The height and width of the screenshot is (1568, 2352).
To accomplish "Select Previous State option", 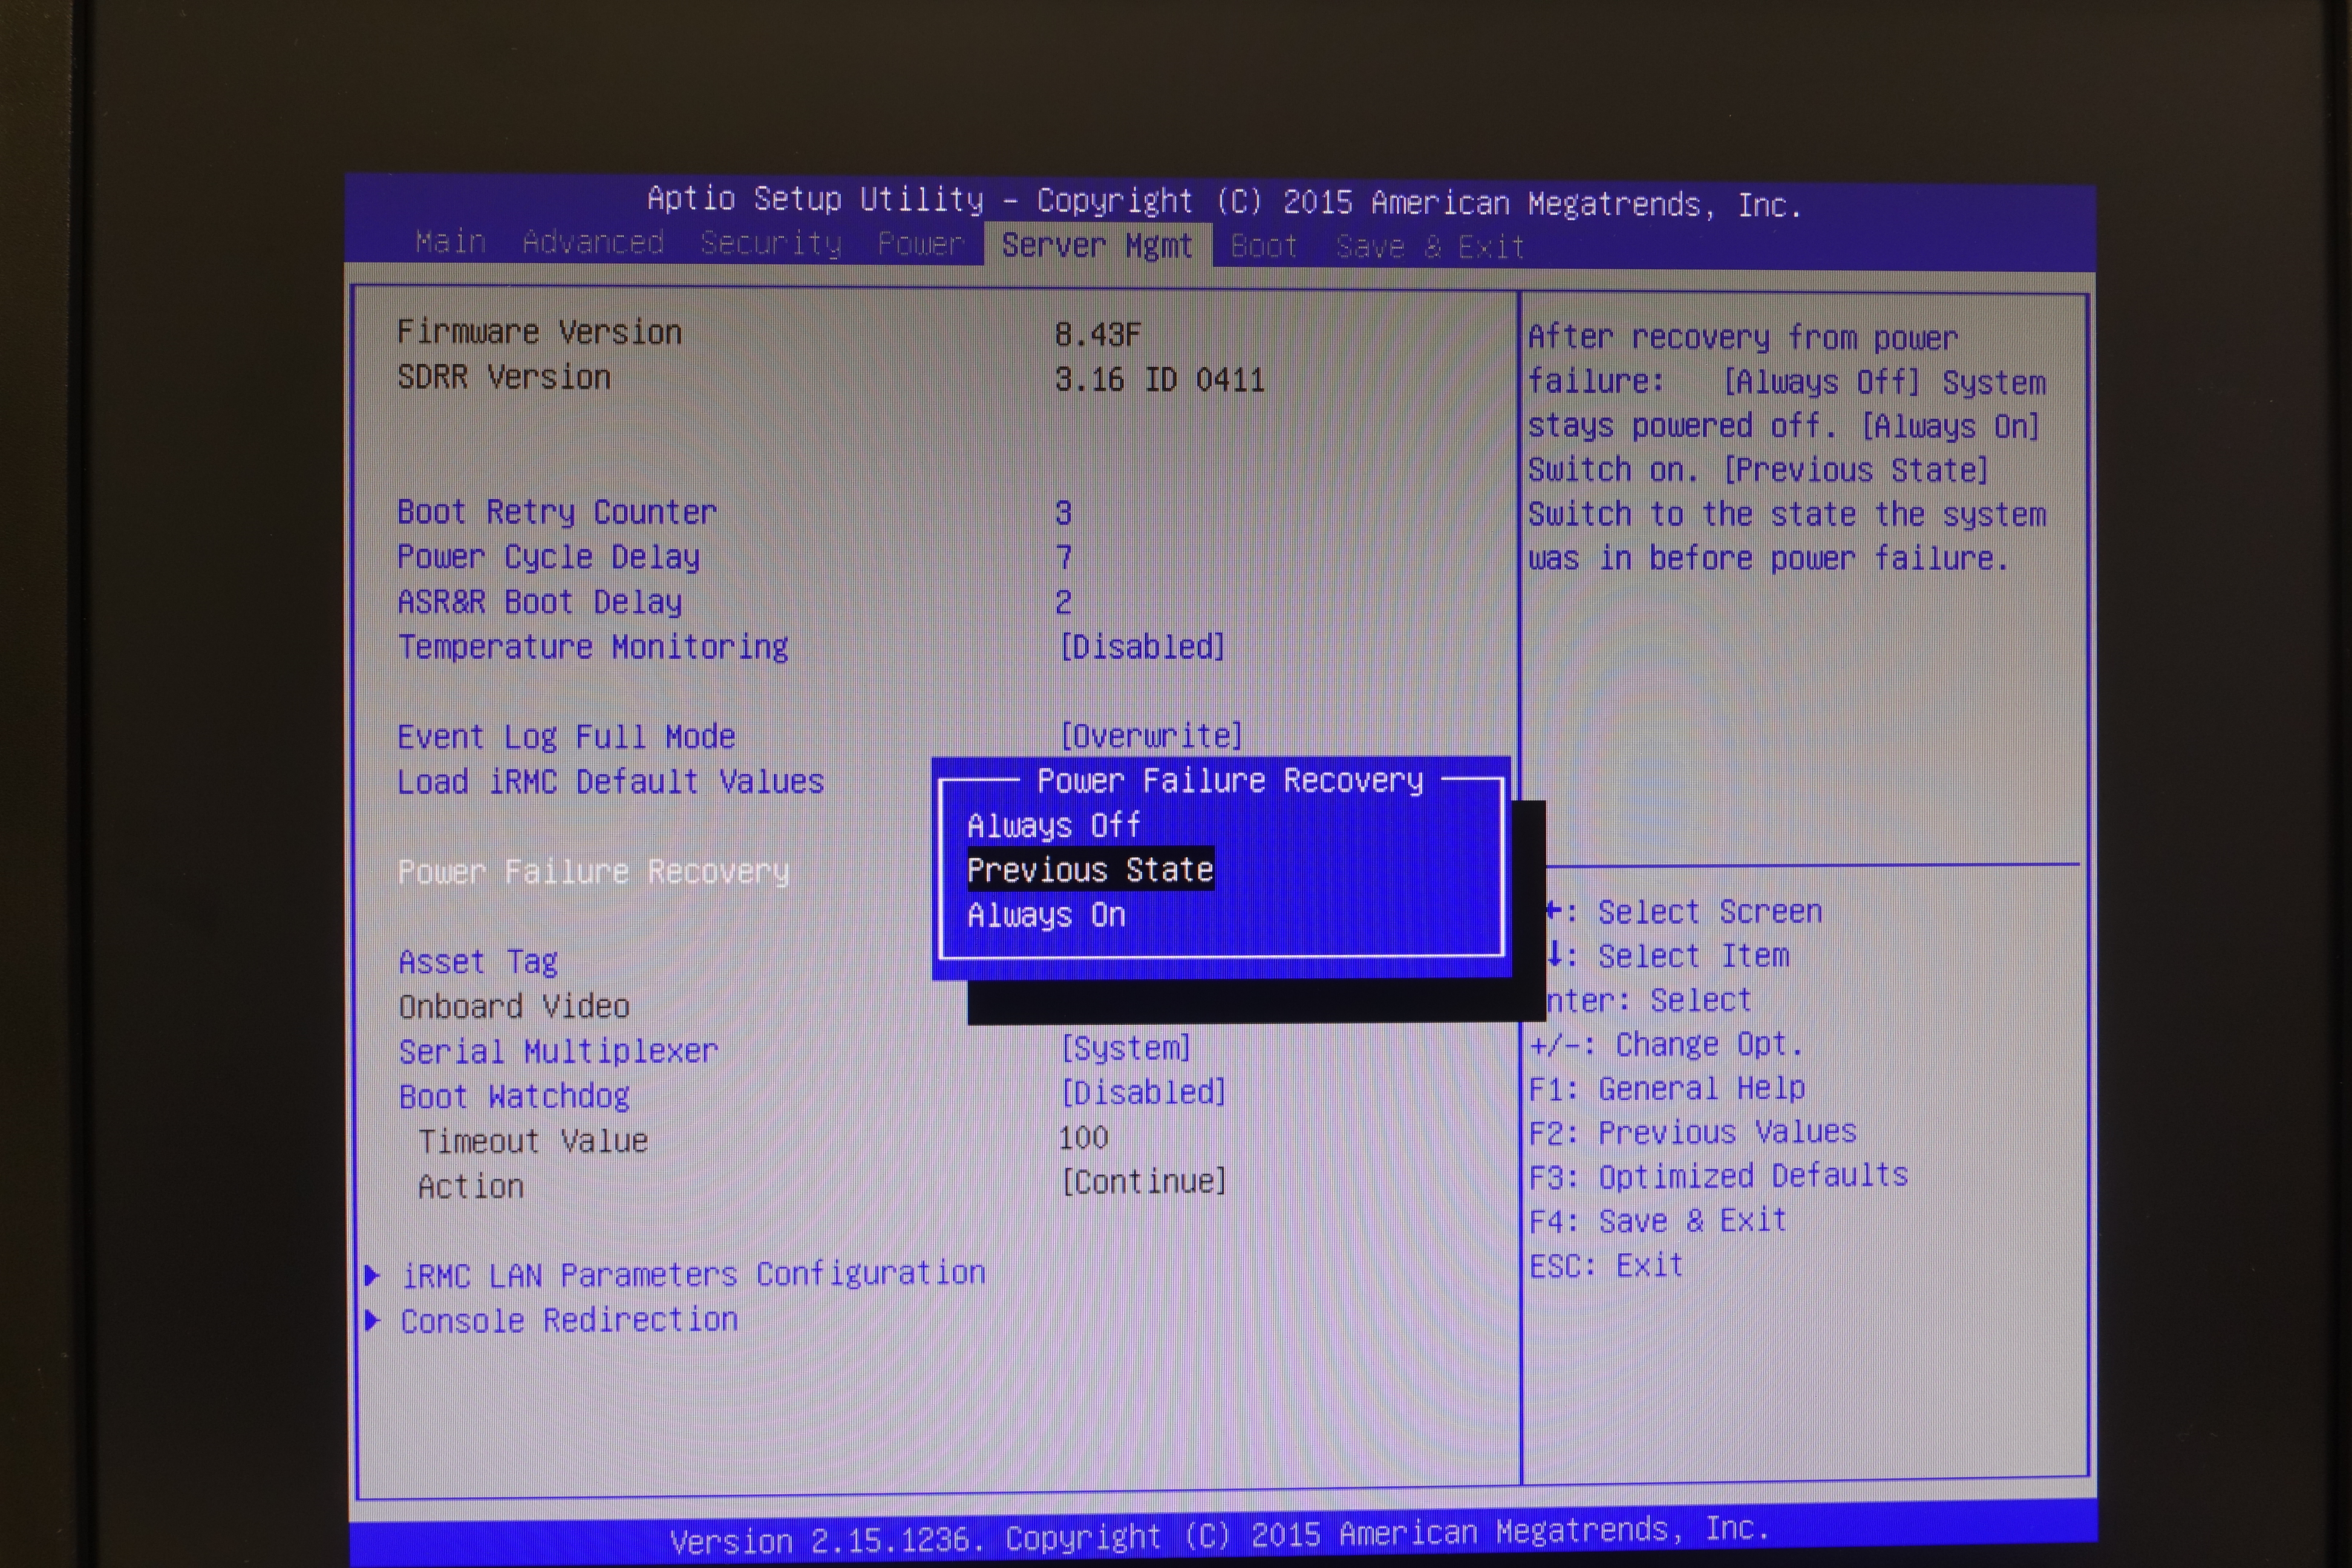I will click(1090, 870).
